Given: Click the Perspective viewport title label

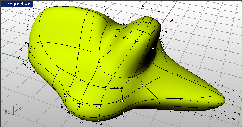Looking at the screenshot, I should tap(17, 4).
